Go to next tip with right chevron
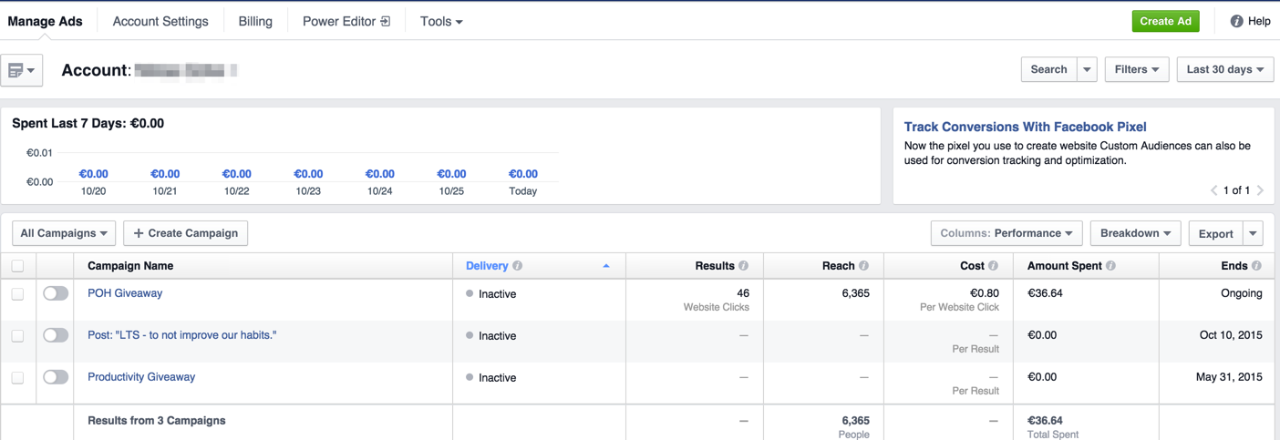This screenshot has width=1280, height=440. [1260, 190]
